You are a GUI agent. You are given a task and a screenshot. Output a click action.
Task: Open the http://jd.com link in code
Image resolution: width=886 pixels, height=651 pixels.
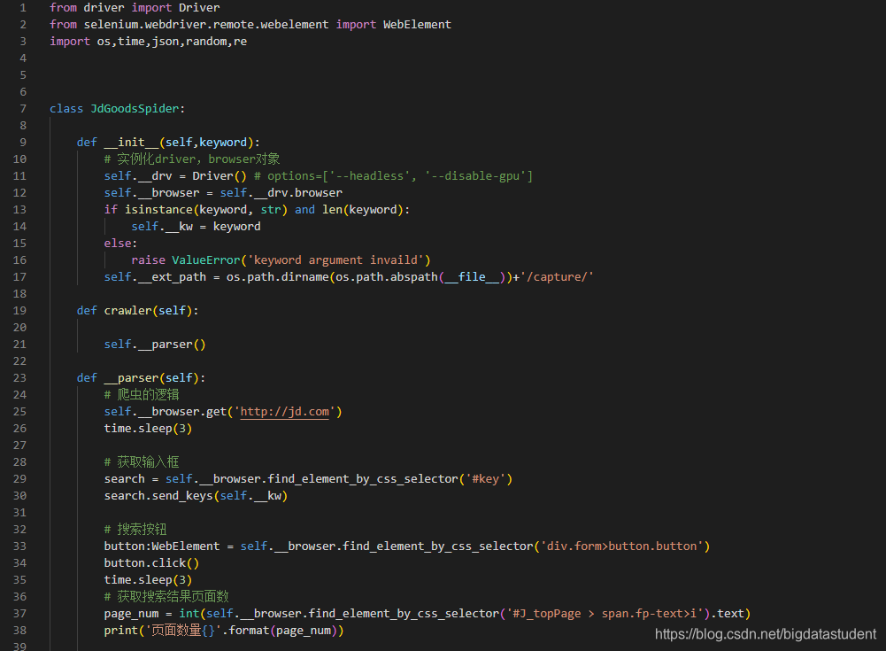pyautogui.click(x=284, y=412)
